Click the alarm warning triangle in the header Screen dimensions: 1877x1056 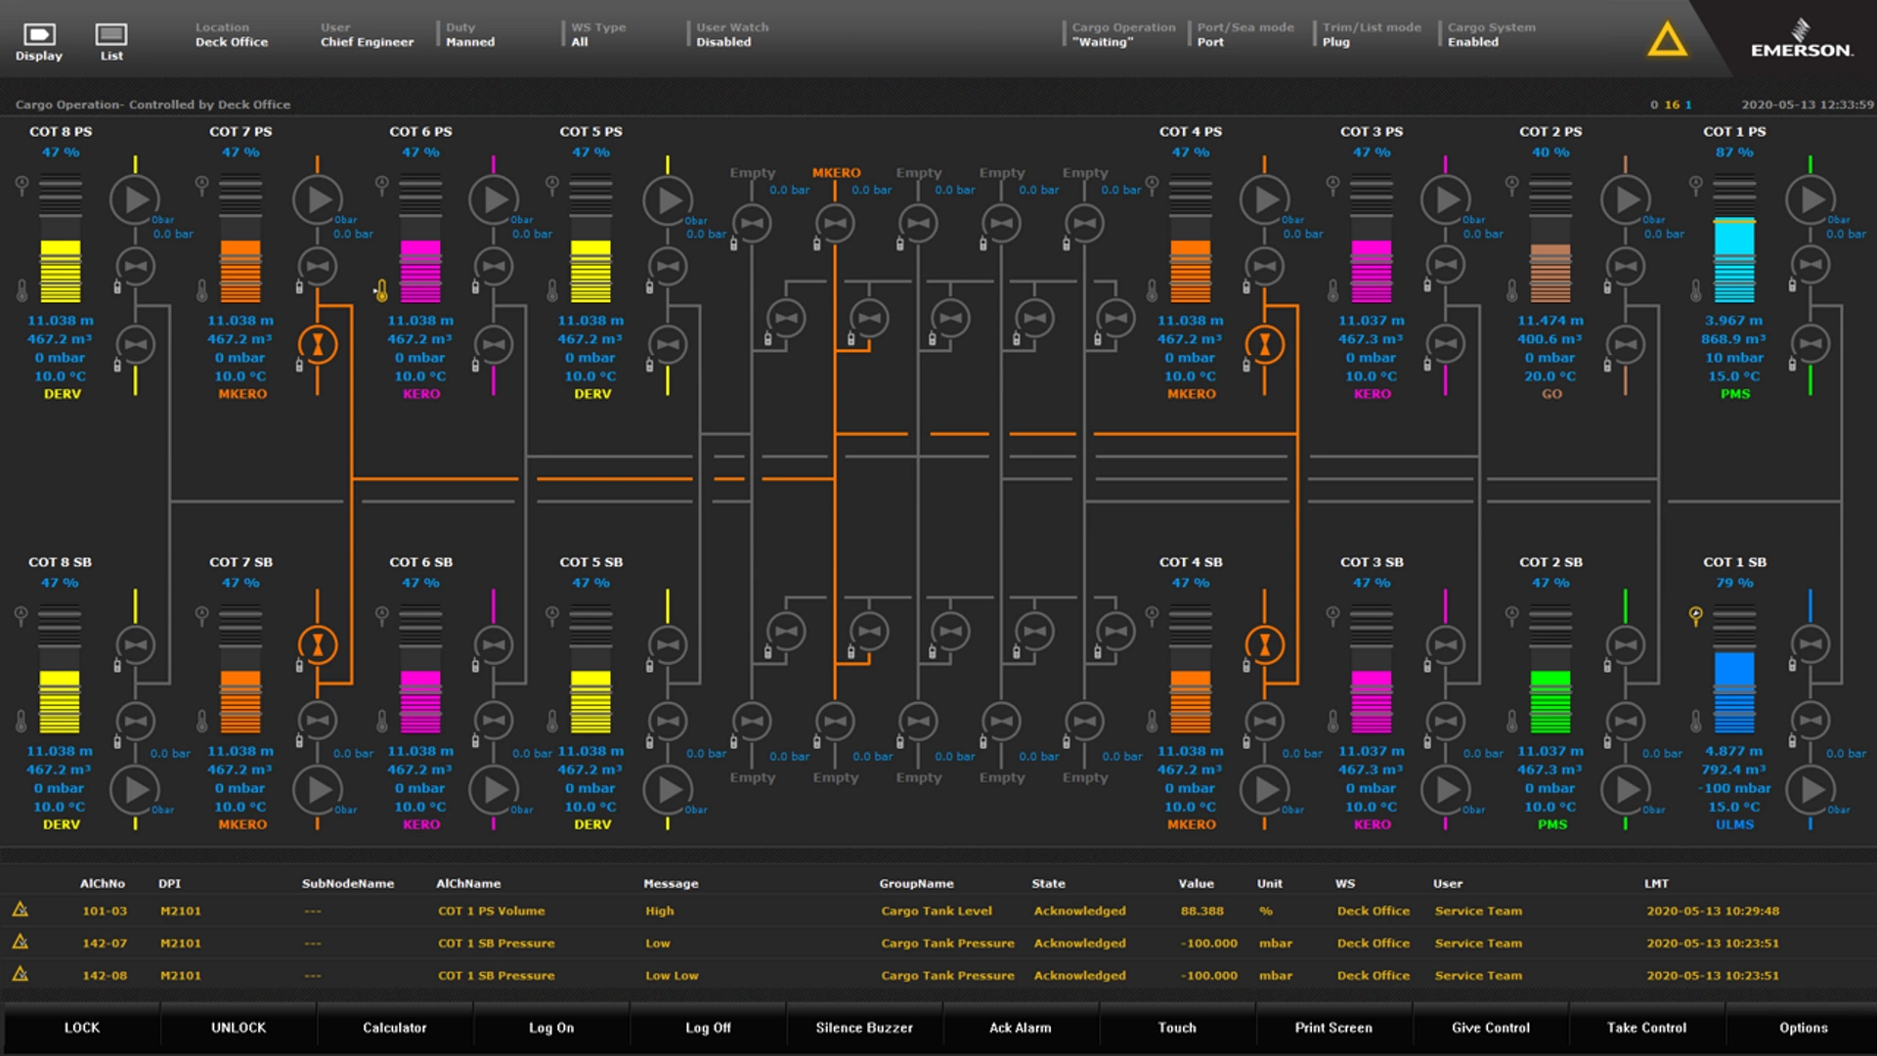[x=1667, y=41]
